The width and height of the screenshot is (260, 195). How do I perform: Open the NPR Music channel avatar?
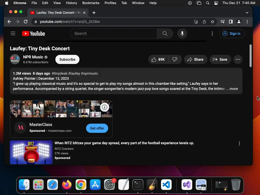coord(15,59)
